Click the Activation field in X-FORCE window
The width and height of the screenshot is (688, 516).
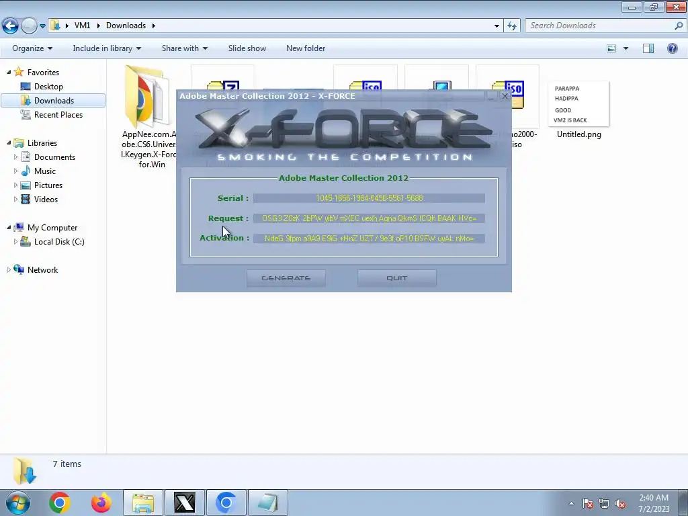[x=369, y=239]
